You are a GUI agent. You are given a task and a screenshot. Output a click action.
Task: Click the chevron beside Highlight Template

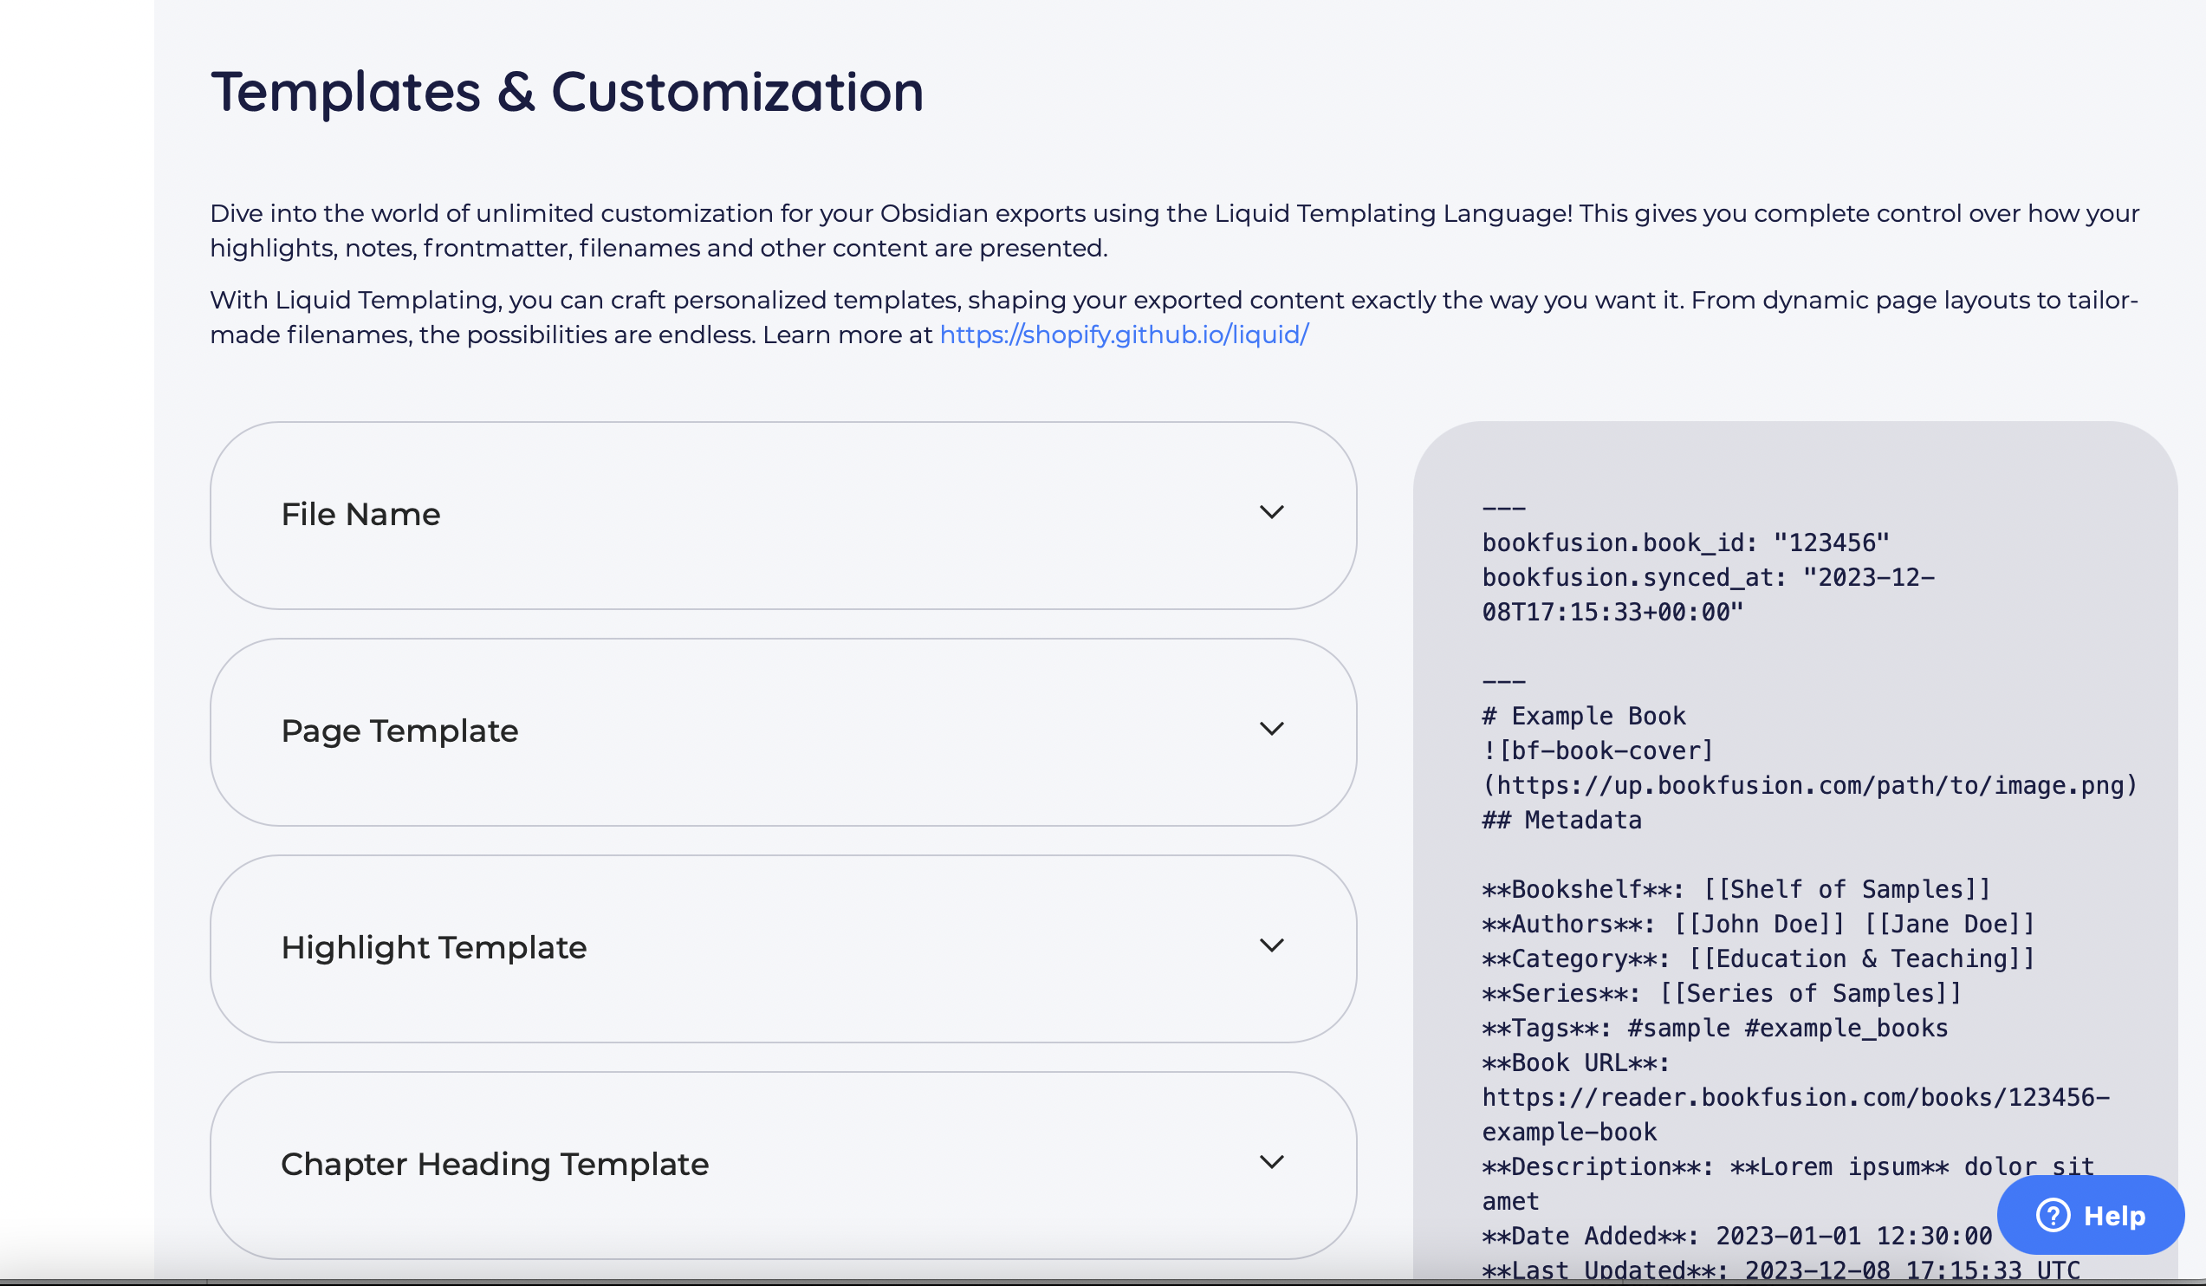coord(1274,945)
